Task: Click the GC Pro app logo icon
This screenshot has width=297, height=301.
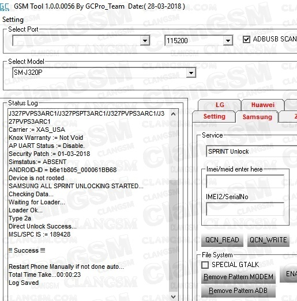Action: tap(5, 7)
